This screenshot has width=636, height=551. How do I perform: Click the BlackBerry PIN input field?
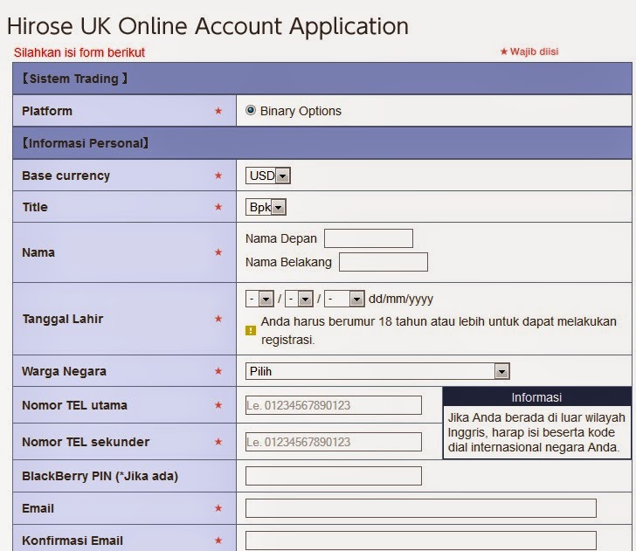click(334, 476)
